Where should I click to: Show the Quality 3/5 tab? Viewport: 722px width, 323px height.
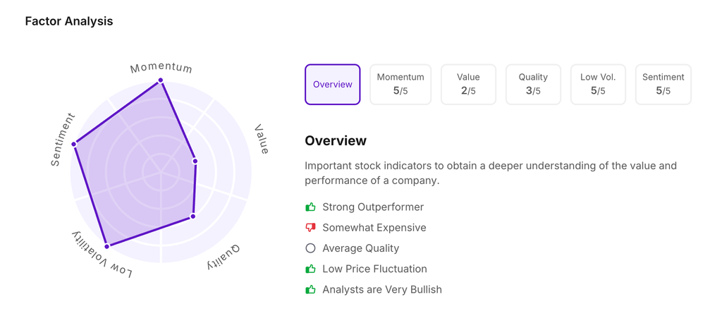(x=533, y=85)
